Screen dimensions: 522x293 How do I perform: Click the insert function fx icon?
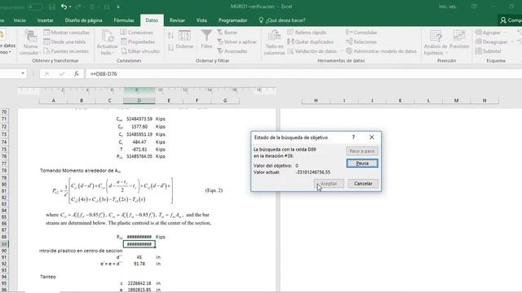(76, 74)
